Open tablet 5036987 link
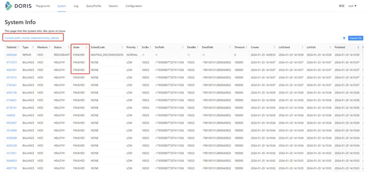This screenshot has width=368, height=172. click(12, 123)
